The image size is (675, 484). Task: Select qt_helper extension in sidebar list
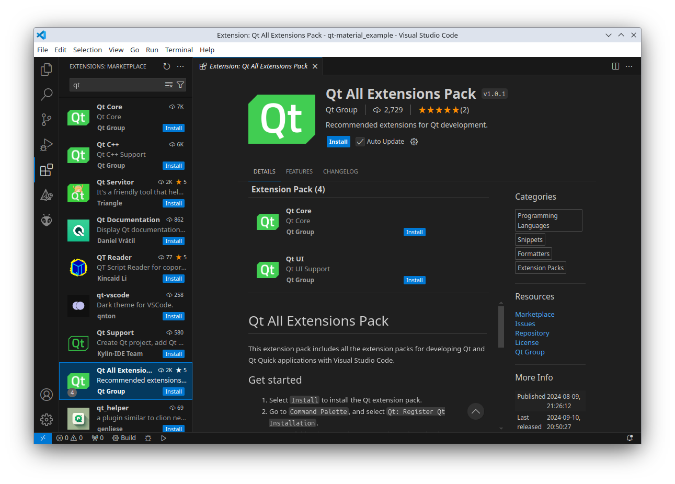126,416
